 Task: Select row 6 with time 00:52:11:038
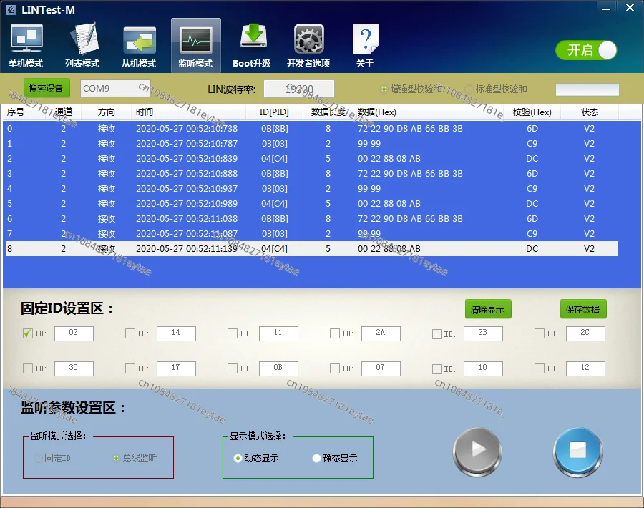[x=311, y=218]
